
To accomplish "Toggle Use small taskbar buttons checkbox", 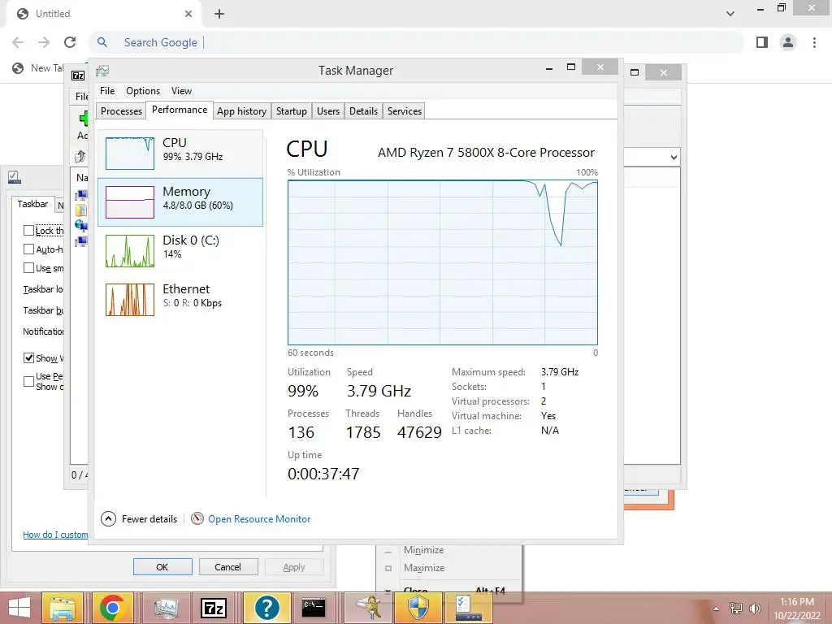I will pyautogui.click(x=28, y=268).
